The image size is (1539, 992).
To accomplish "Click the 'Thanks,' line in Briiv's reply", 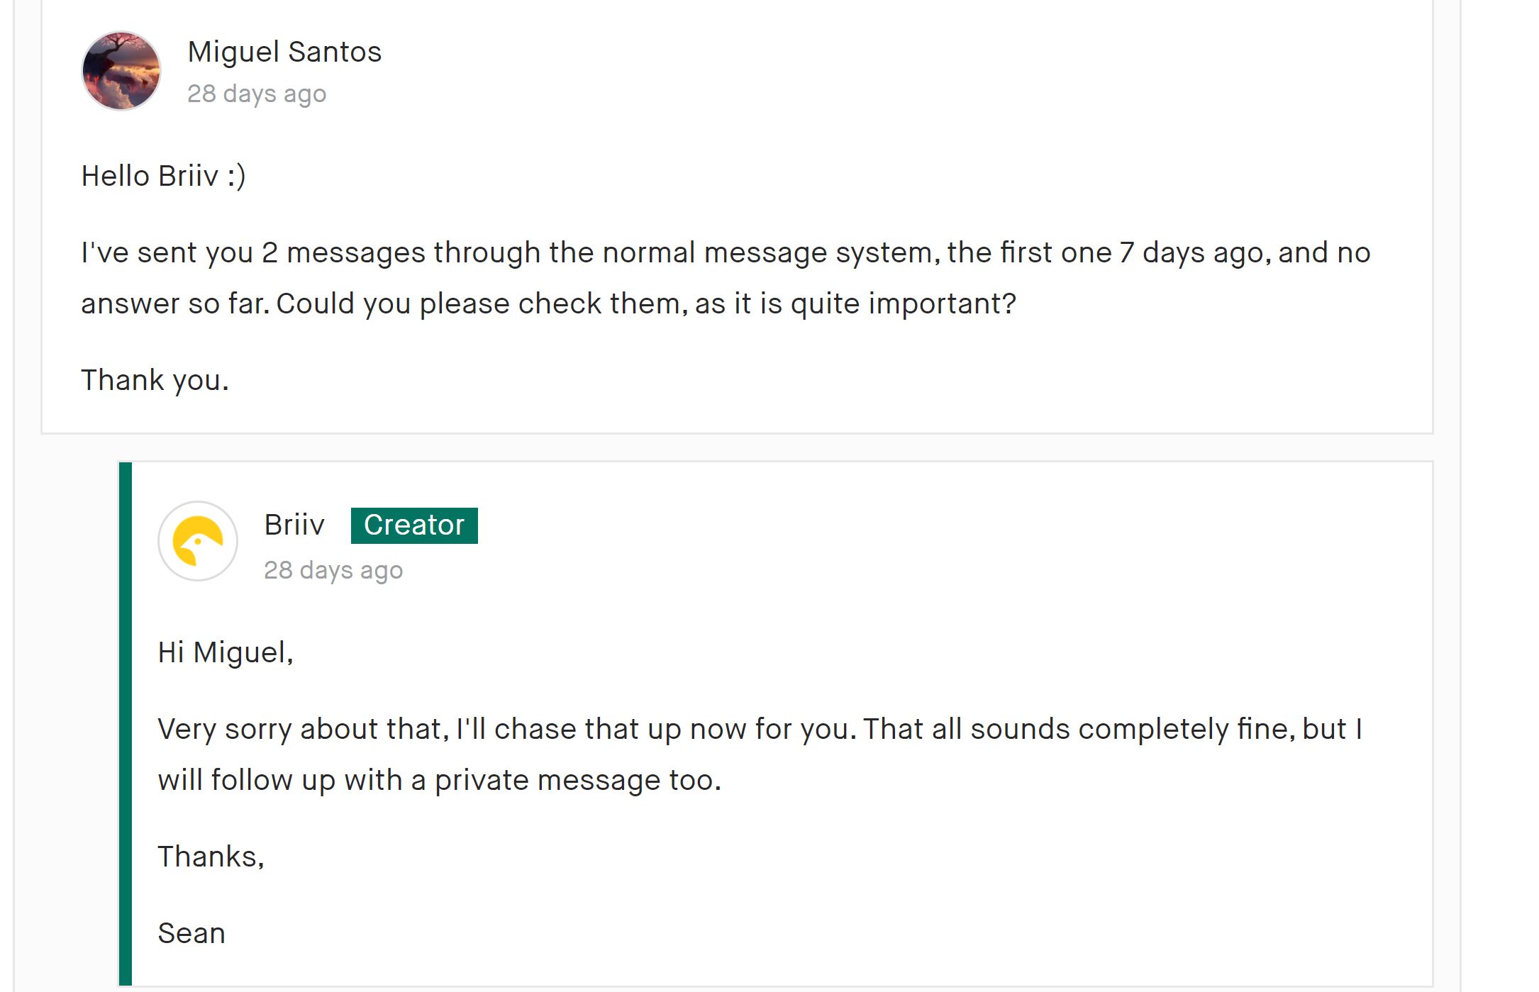I will pos(211,857).
